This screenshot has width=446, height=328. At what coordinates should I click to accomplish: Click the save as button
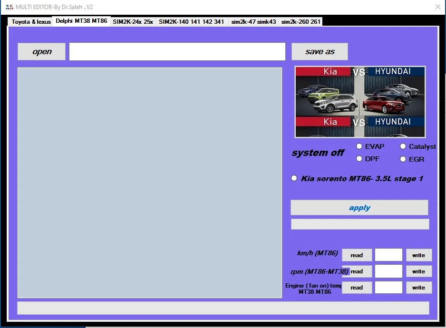pyautogui.click(x=319, y=51)
